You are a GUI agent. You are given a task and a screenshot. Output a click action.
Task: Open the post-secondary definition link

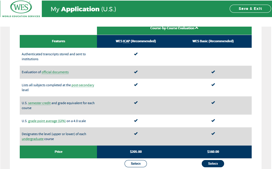83,85
